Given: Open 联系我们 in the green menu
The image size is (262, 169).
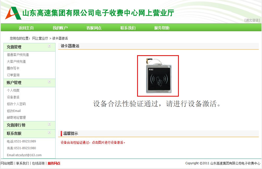Looking at the screenshot, I should pos(128,28).
